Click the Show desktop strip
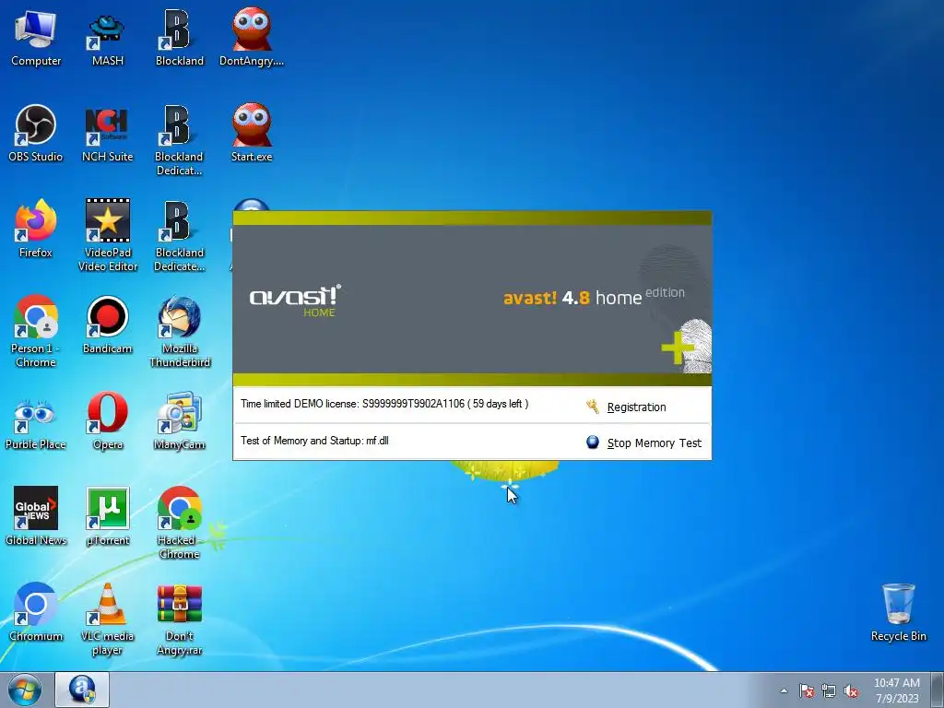Screen dimensions: 944x708 pyautogui.click(x=938, y=690)
